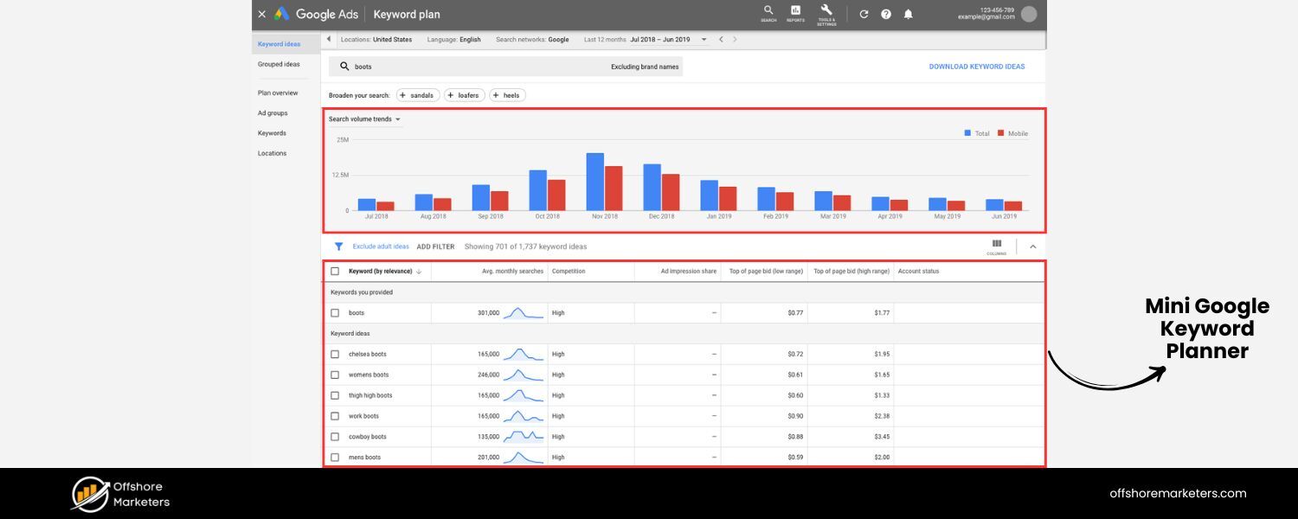The height and width of the screenshot is (519, 1298).
Task: Check the select-all checkbox in table header
Action: [x=335, y=271]
